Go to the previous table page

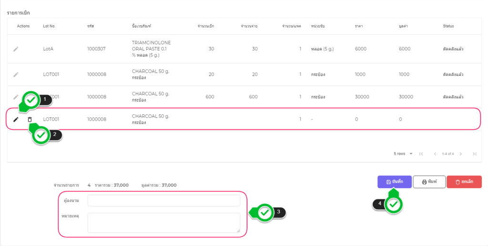point(435,154)
